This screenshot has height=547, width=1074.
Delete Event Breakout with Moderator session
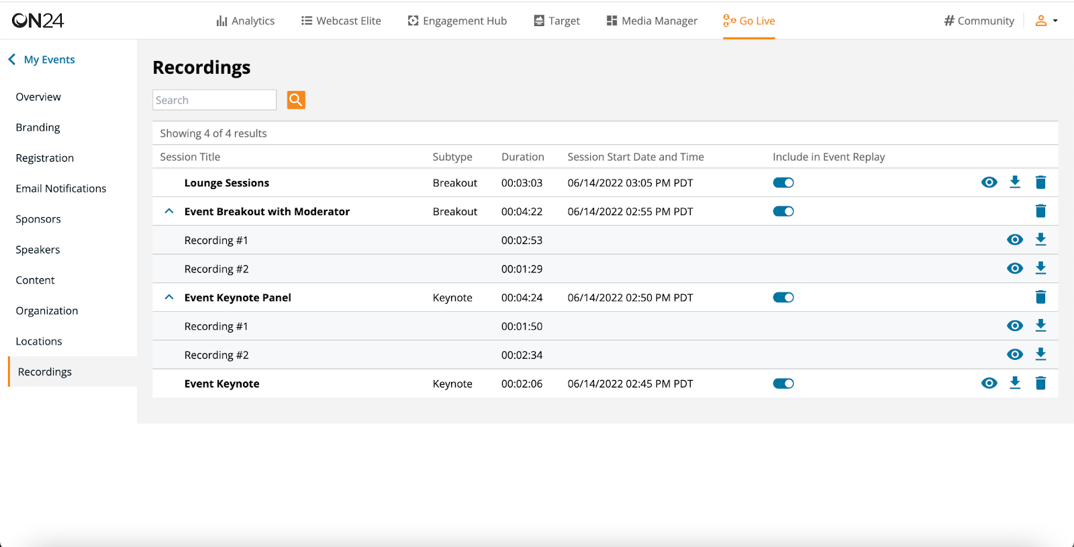pyautogui.click(x=1040, y=211)
